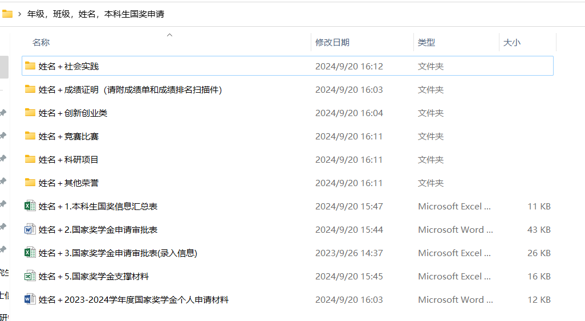Viewport: 585px width, 321px height.
Task: Click the address bar folder icon
Action: 7,14
